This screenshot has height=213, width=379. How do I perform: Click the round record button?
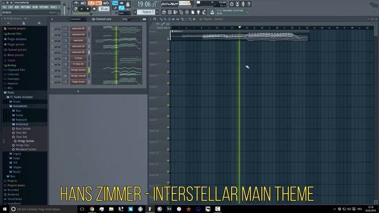94,9
